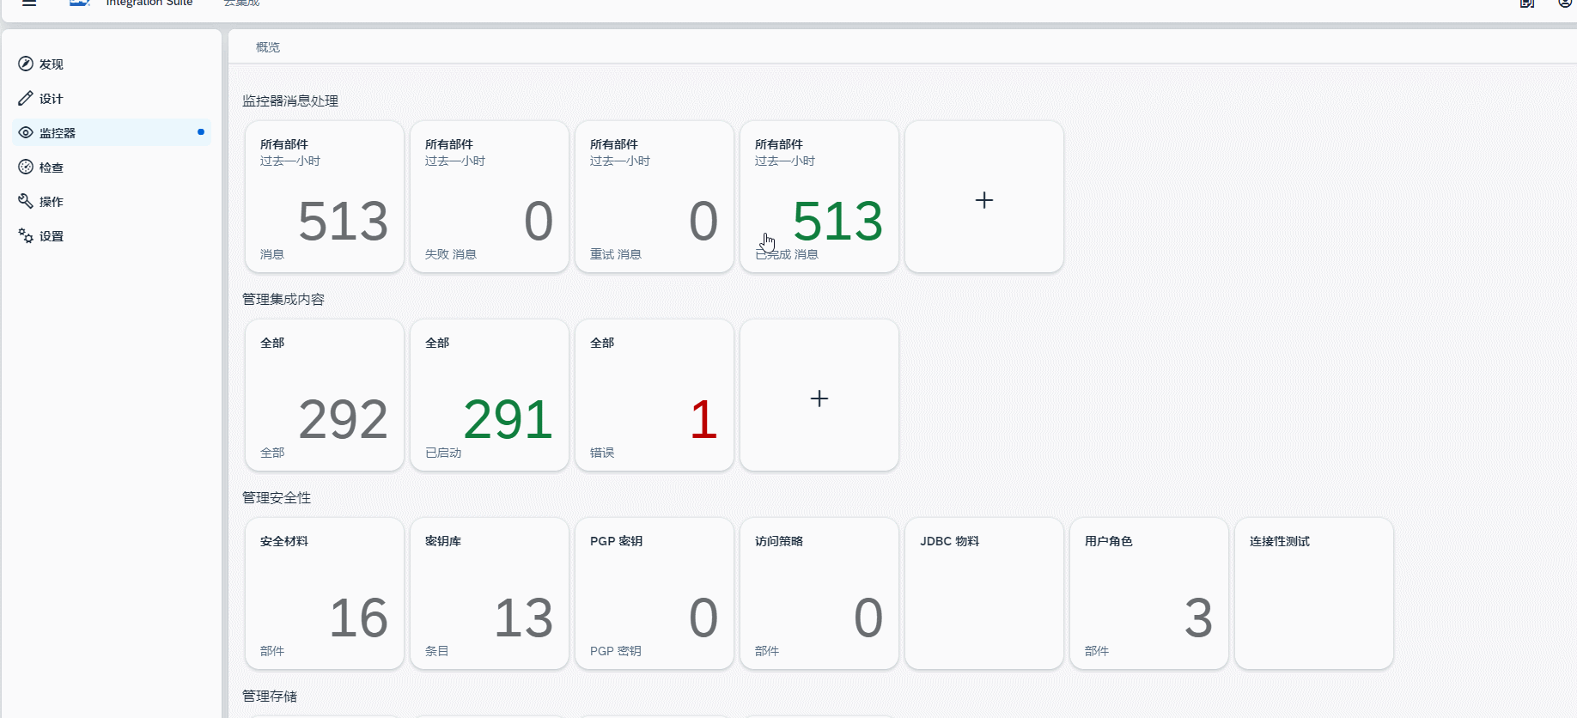The width and height of the screenshot is (1577, 718).
Task: Open the JDBC 物料 tile
Action: (983, 594)
